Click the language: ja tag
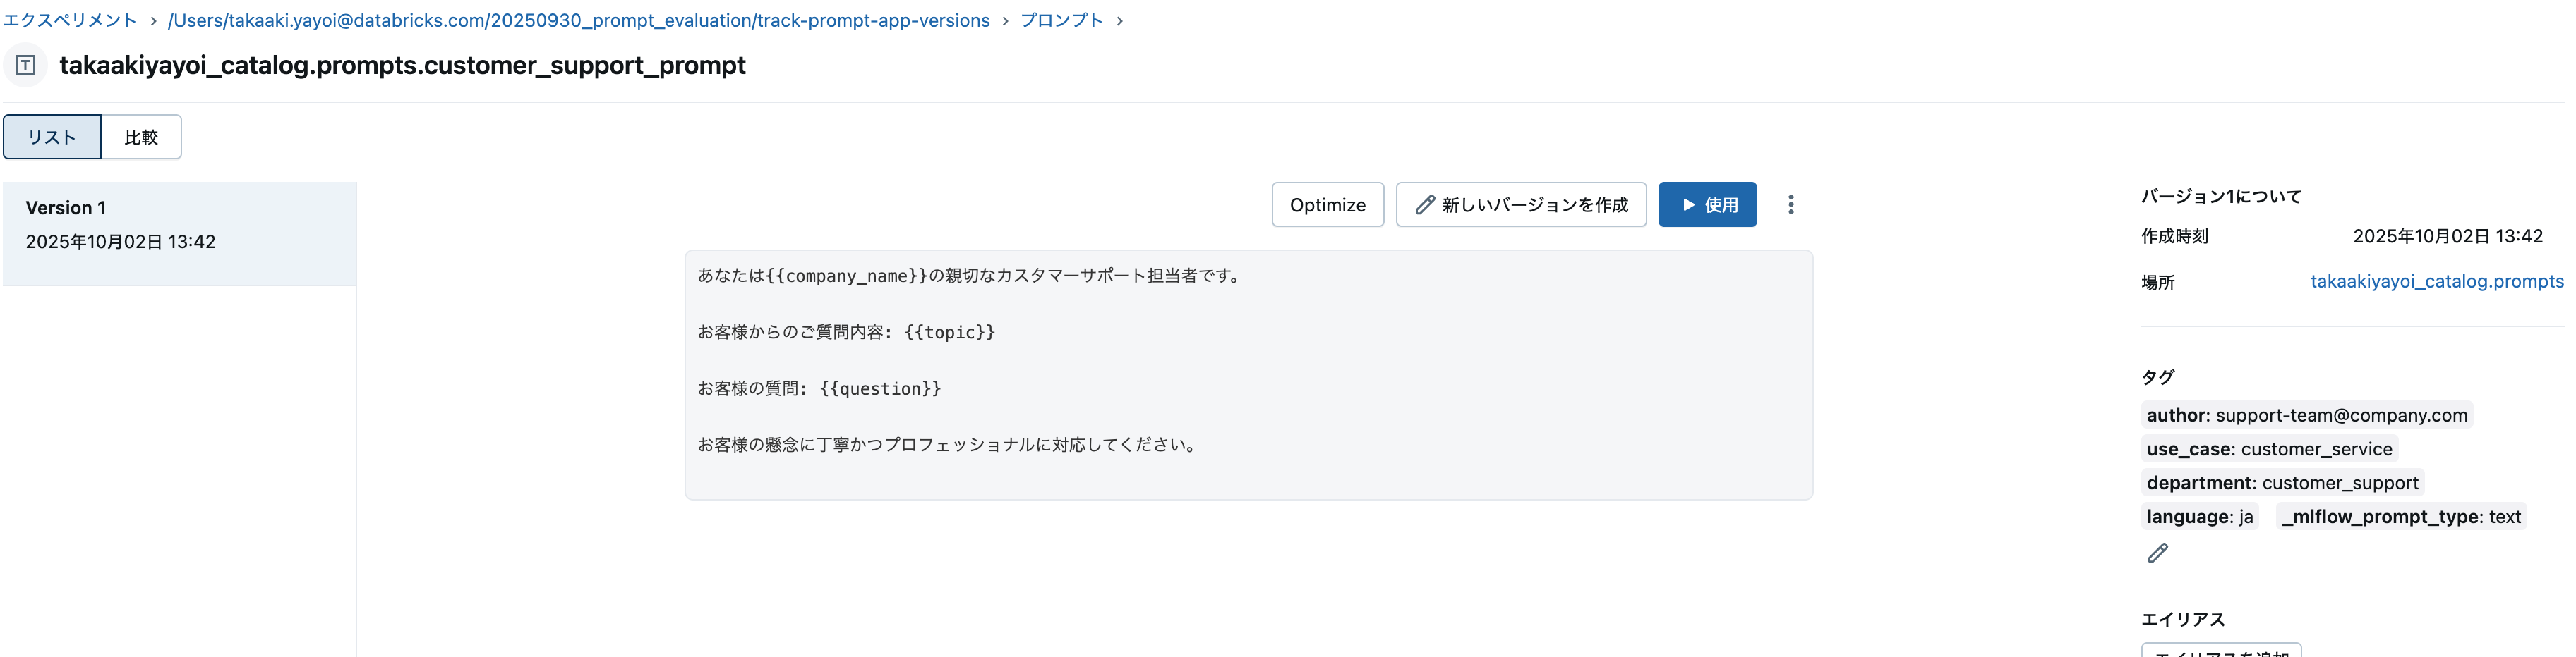Screen dimensions: 2576x657 (2199, 516)
